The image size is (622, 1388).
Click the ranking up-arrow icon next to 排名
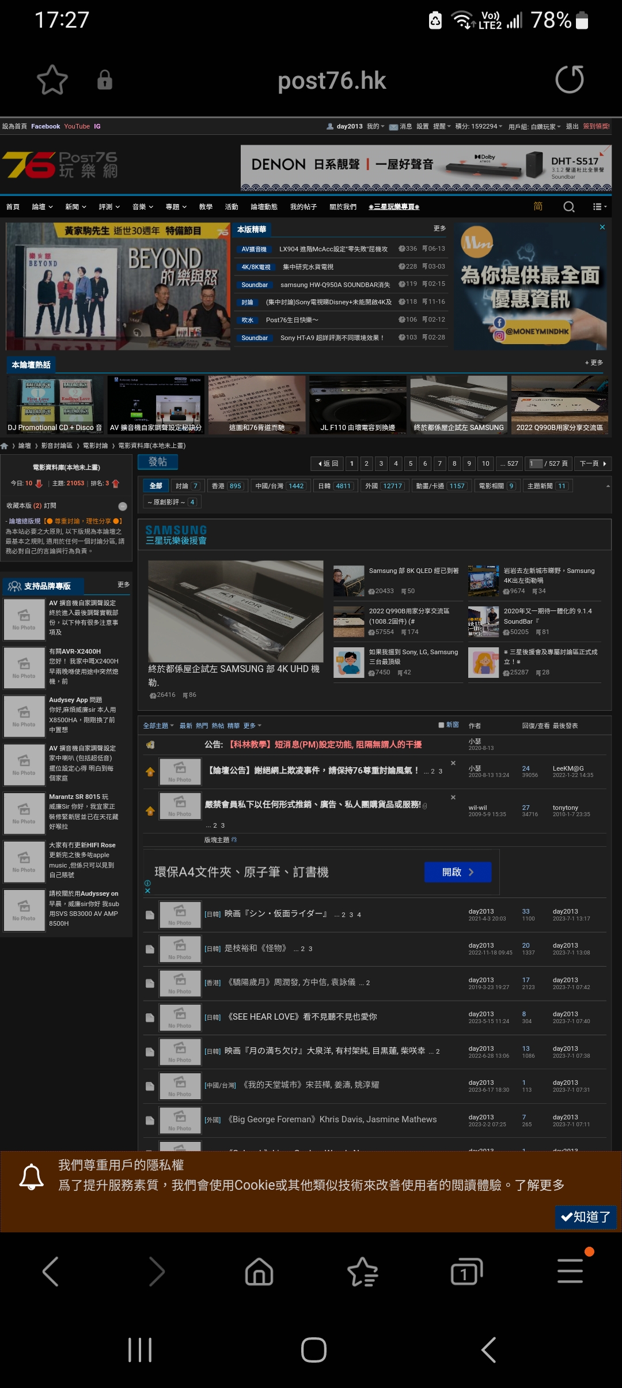[x=115, y=484]
